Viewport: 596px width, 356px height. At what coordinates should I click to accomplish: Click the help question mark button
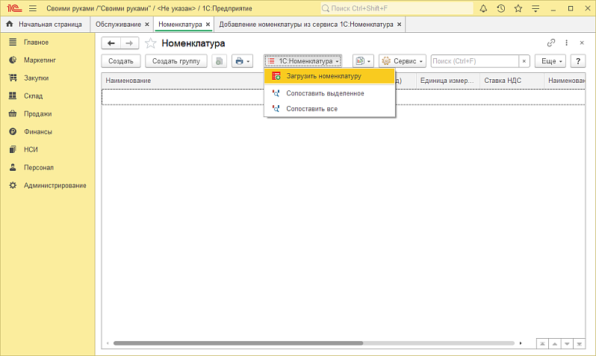click(x=577, y=61)
